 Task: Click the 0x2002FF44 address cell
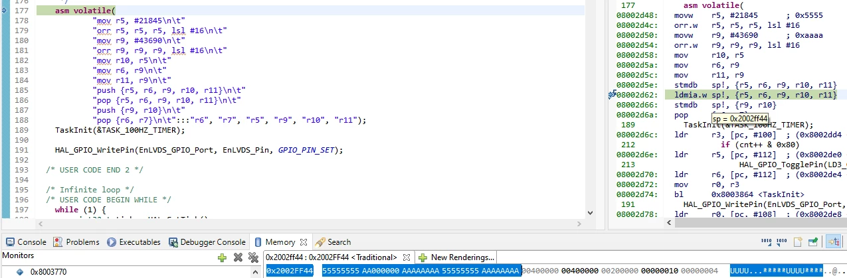pos(290,271)
